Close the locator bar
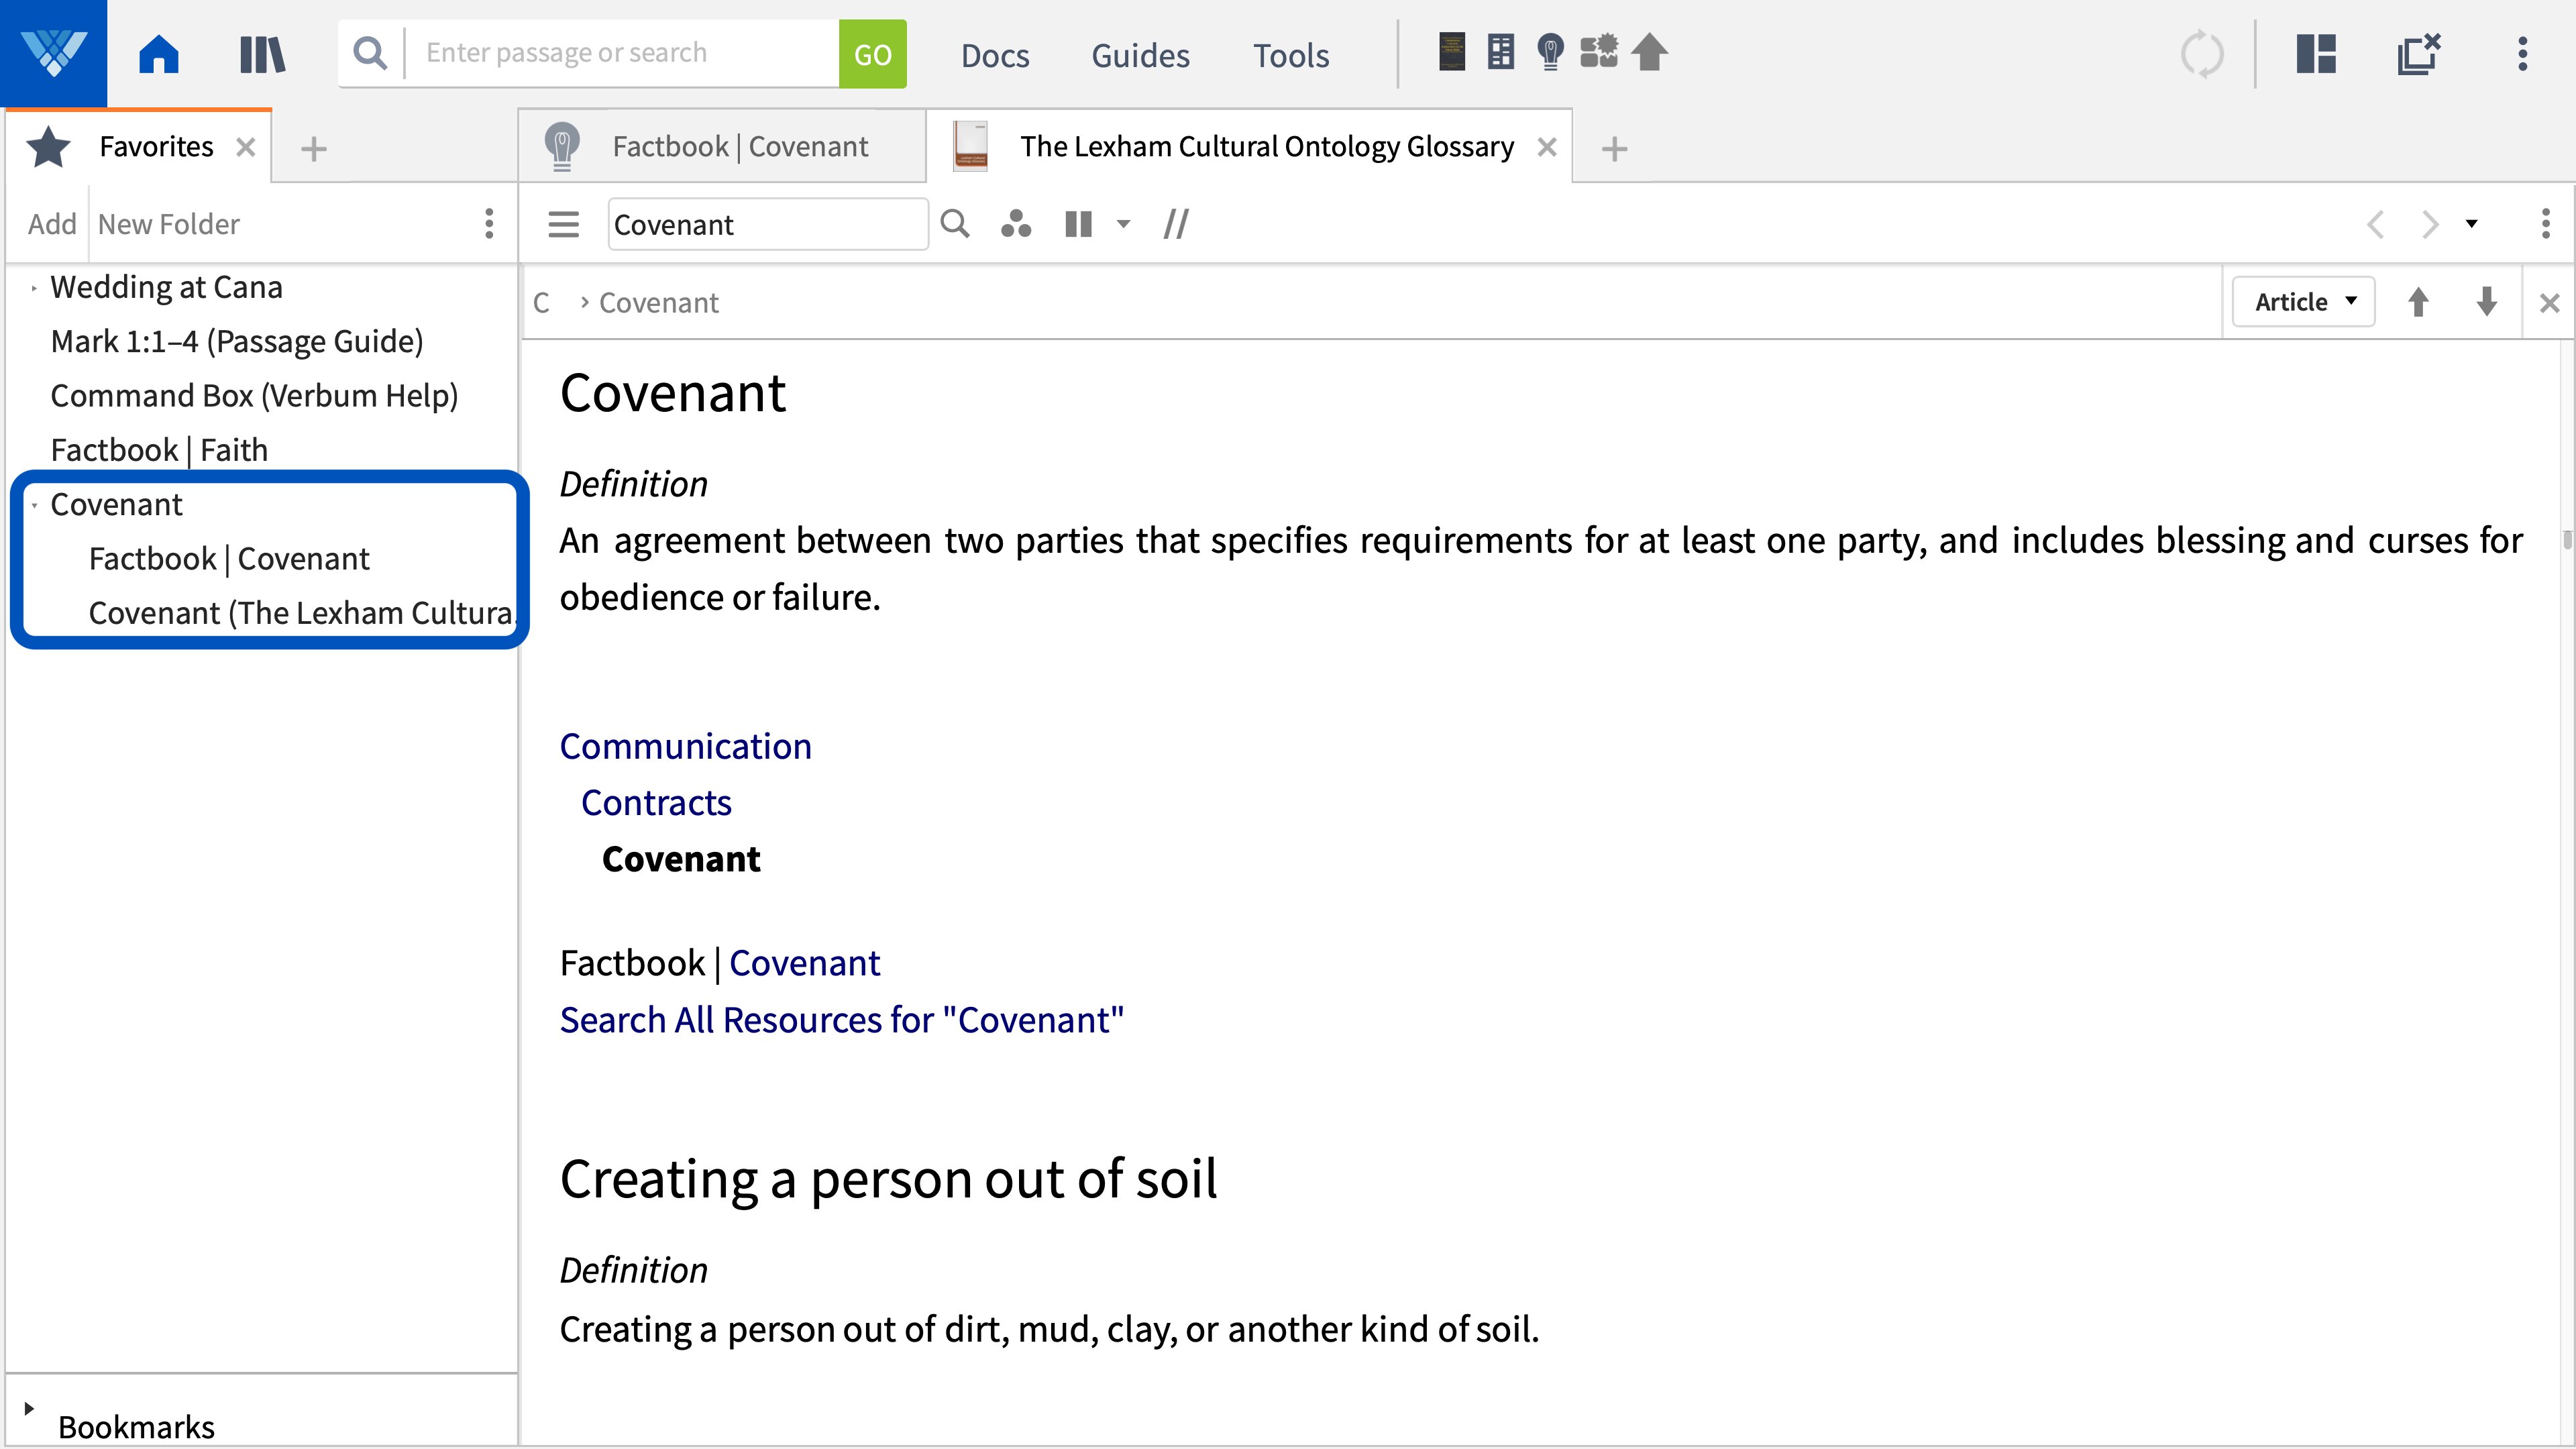 [2550, 303]
